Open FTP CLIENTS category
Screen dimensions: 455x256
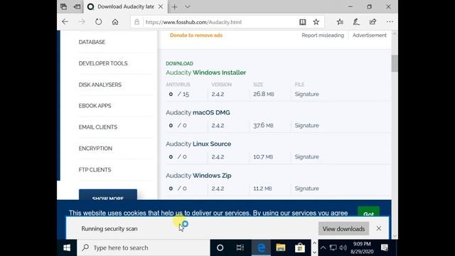pyautogui.click(x=95, y=170)
